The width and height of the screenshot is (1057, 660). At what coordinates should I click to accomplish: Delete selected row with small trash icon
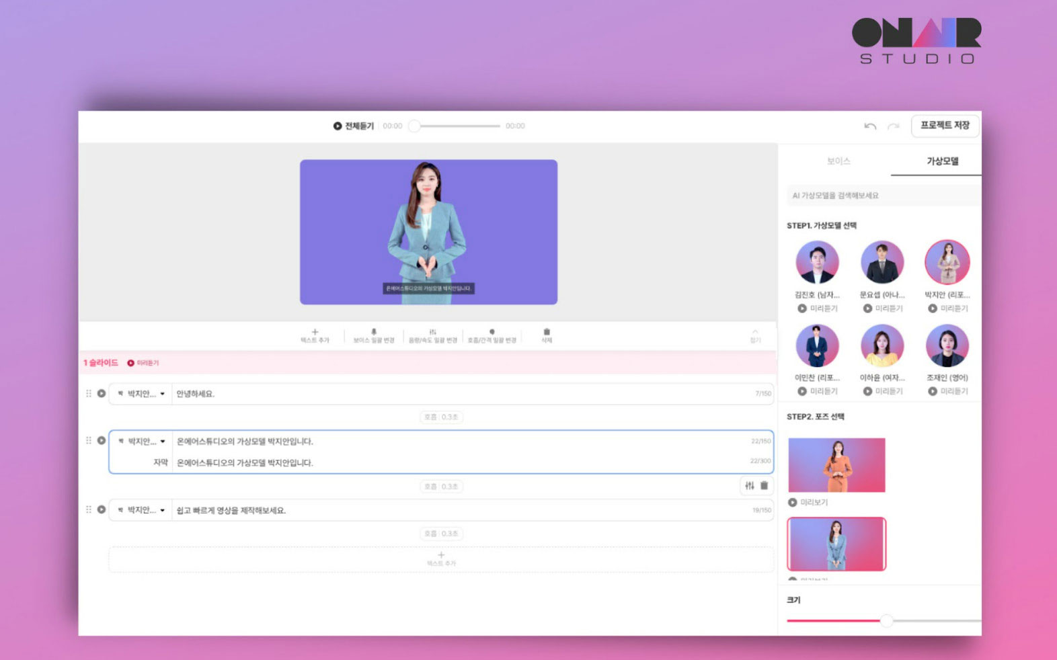pos(764,485)
